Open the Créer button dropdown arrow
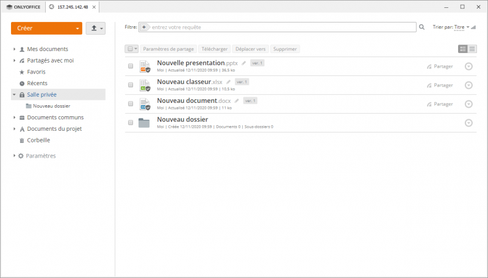The width and height of the screenshot is (488, 278). (77, 29)
